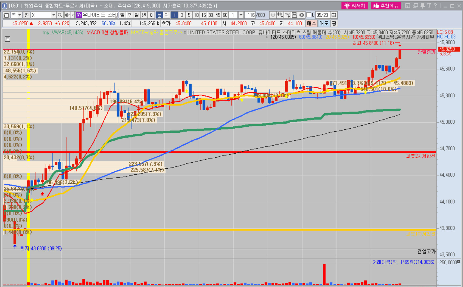Screen dimensions: 463x287
Task: Open the speaker options dropdown arrow
Action: (x=73, y=15)
